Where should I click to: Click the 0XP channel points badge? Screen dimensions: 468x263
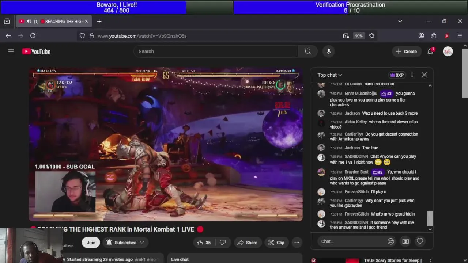coord(397,75)
